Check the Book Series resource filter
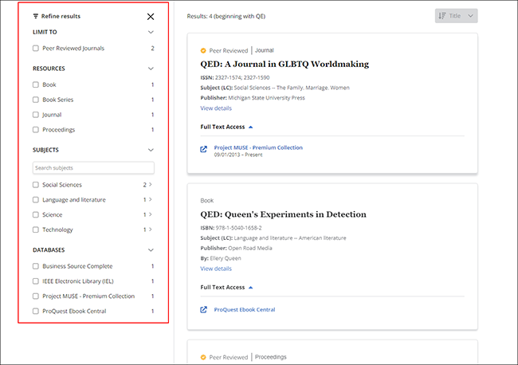 pos(36,100)
